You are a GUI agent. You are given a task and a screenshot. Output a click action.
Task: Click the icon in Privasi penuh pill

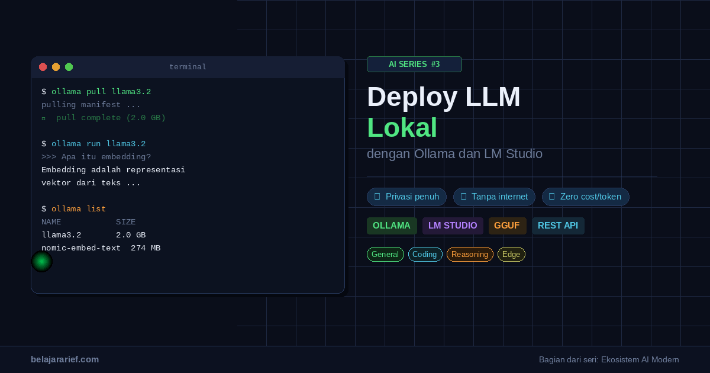pyautogui.click(x=377, y=197)
